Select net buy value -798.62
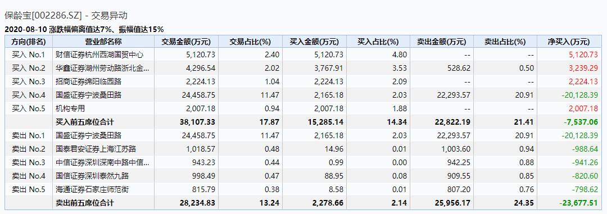The image size is (607, 214). tap(585, 190)
